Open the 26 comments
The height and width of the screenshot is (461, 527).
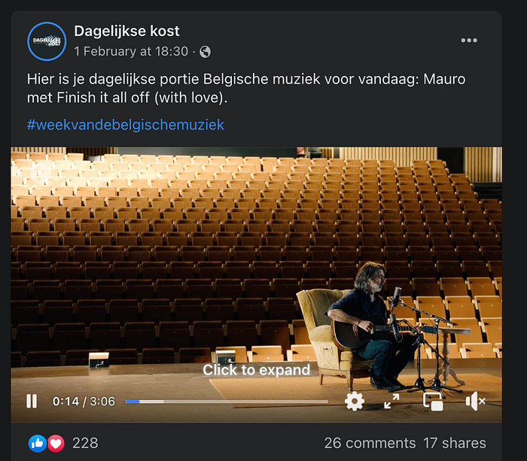(370, 443)
